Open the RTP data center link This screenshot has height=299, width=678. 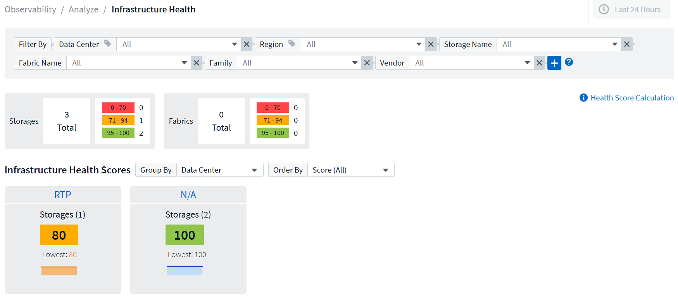tap(63, 195)
